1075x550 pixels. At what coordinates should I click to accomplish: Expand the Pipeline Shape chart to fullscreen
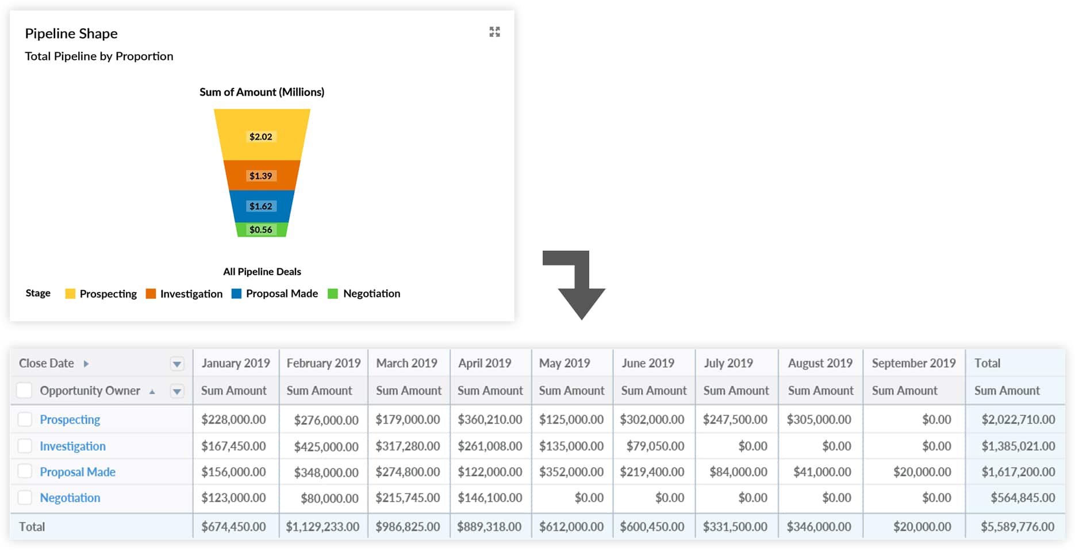click(494, 32)
